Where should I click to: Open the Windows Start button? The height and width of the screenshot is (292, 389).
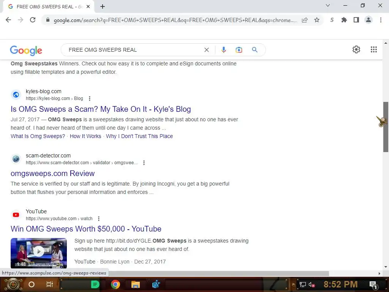(x=13, y=284)
